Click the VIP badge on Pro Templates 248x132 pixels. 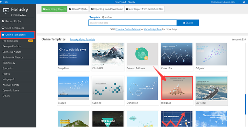pos(31,41)
